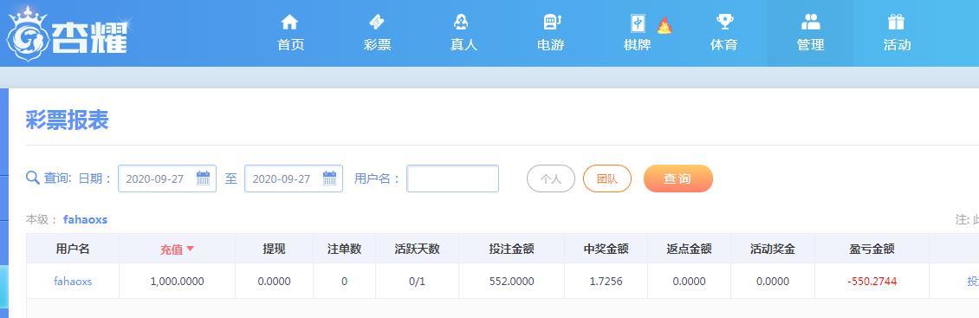Open the 彩票 lottery ticket icon
The height and width of the screenshot is (318, 979).
(377, 23)
